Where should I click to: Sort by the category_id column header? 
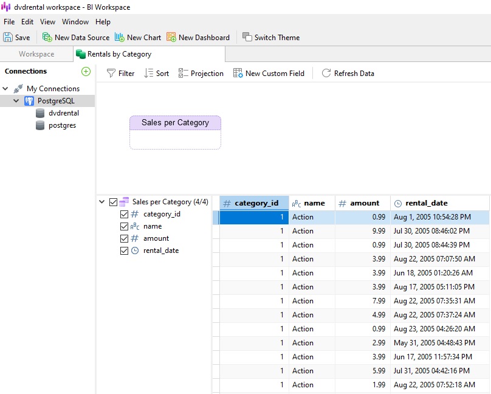(254, 203)
